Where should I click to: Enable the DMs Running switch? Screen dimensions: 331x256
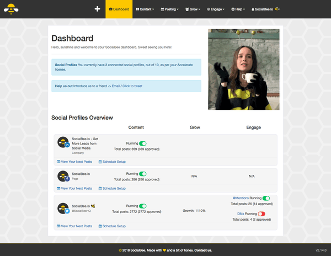pos(261,214)
